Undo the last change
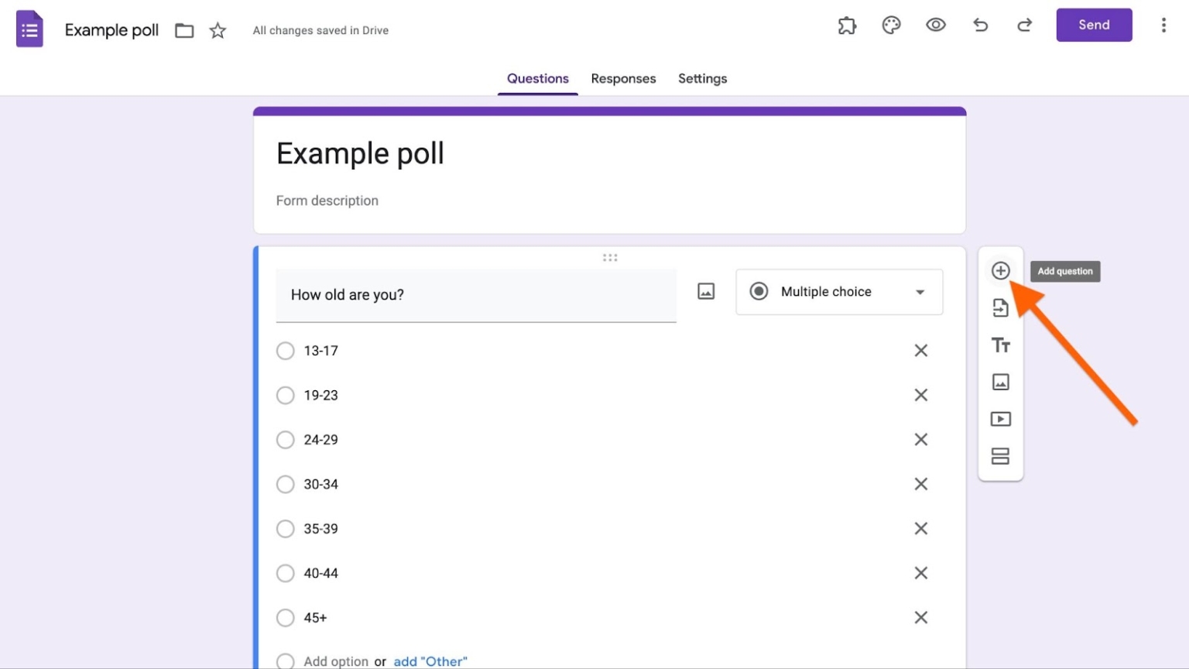 [980, 26]
